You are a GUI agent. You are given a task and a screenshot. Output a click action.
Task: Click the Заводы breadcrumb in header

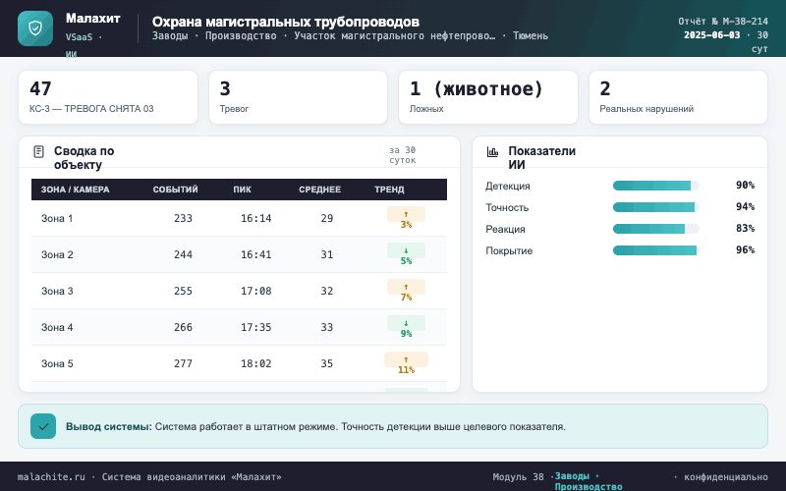[x=170, y=36]
